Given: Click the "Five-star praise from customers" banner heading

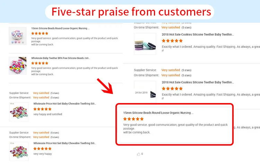Looking at the screenshot, I should coord(131,12).
